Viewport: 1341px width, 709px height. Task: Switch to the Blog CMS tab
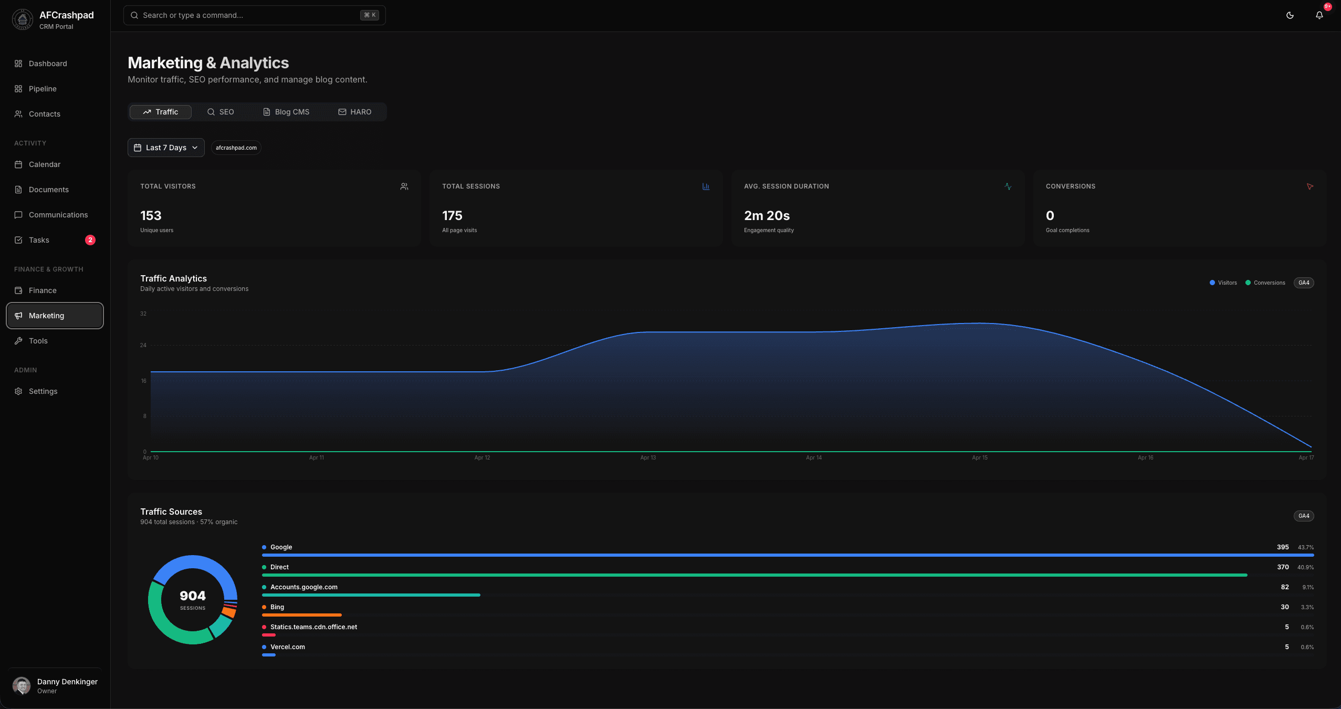pos(286,112)
